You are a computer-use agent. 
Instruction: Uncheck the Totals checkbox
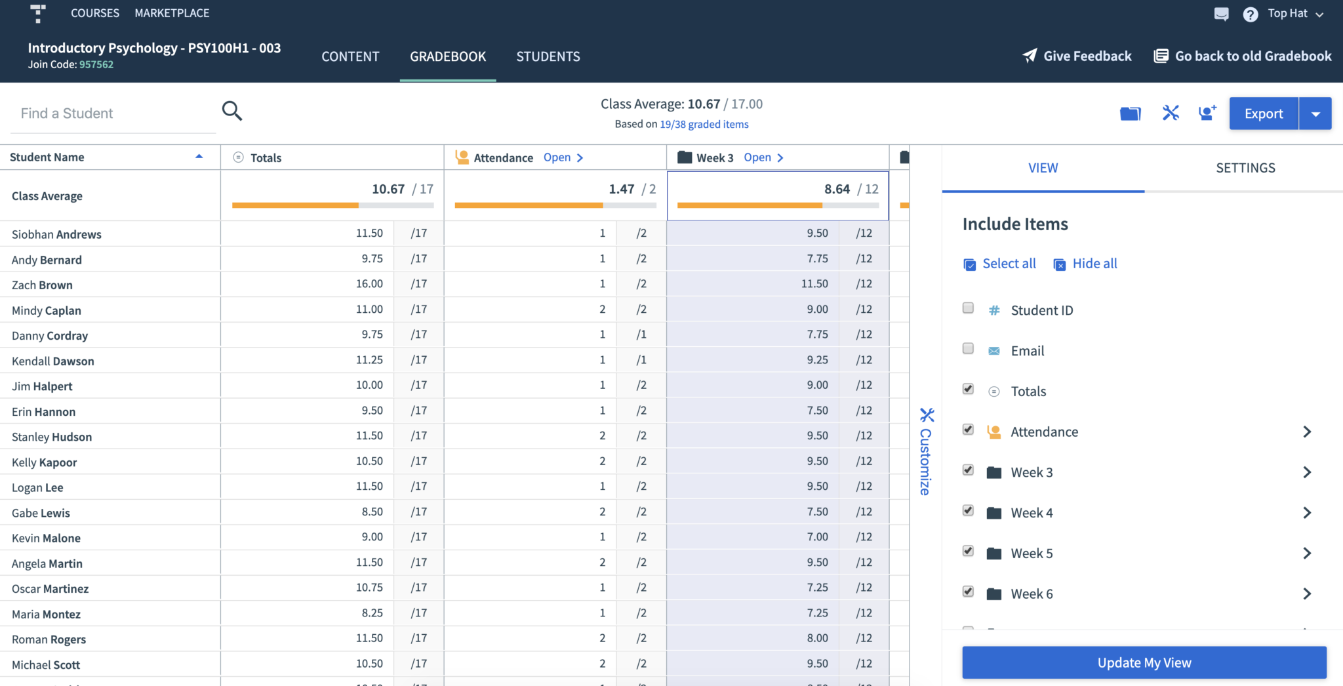click(x=968, y=389)
